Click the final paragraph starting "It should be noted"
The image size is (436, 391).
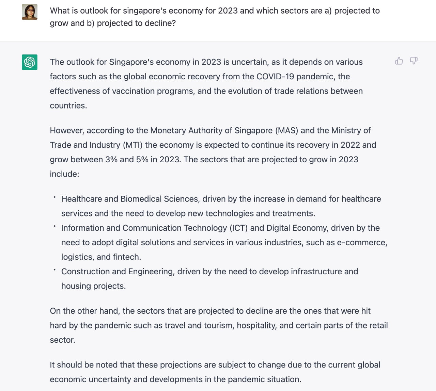pyautogui.click(x=215, y=372)
